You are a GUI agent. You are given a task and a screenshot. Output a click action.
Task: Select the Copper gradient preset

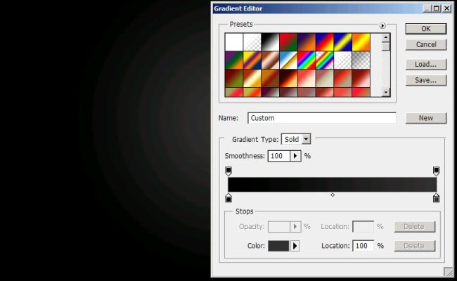click(270, 60)
